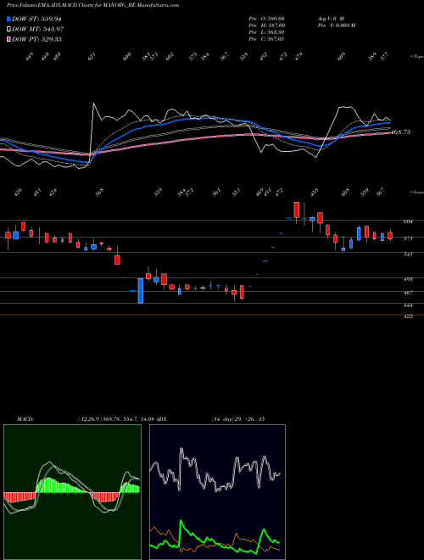The image size is (424, 560).
Task: Click the 'Pre V: 0.003 M' volume text
Action: [x=337, y=25]
